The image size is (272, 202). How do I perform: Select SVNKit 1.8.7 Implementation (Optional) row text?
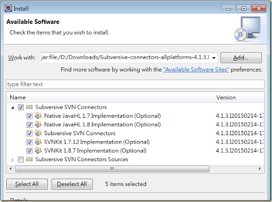tap(95, 151)
